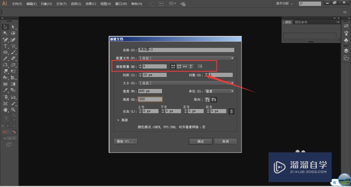Select the Rotate tool

pyautogui.click(x=5, y=65)
